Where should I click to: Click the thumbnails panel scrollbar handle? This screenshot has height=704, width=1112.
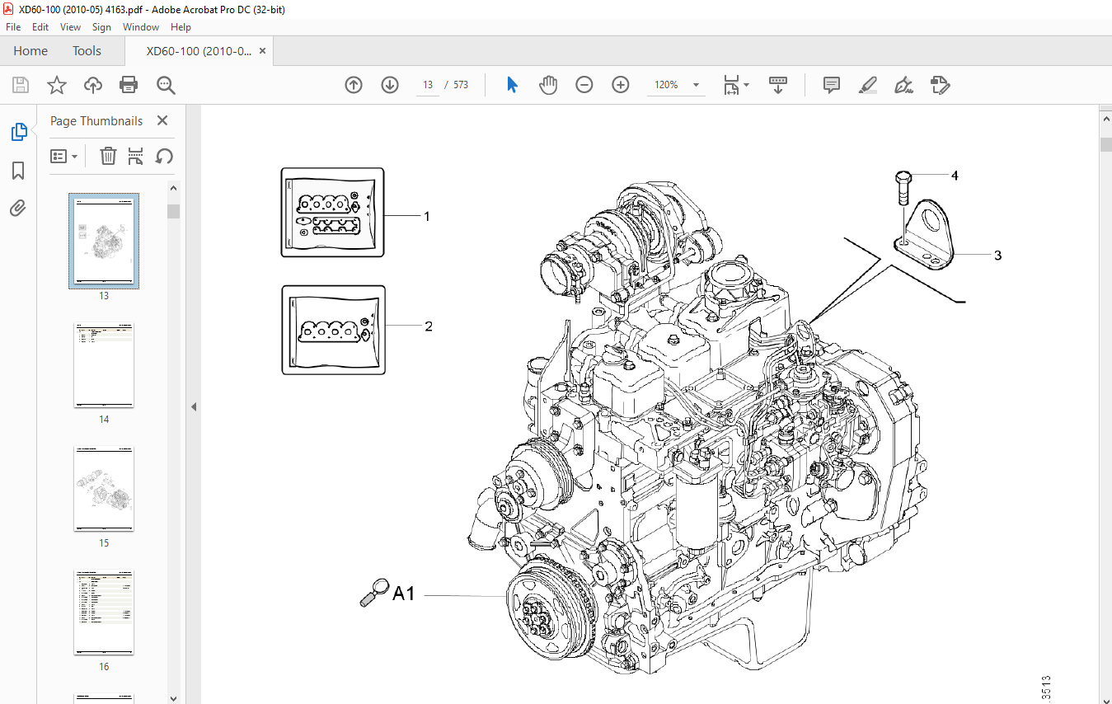[x=173, y=212]
